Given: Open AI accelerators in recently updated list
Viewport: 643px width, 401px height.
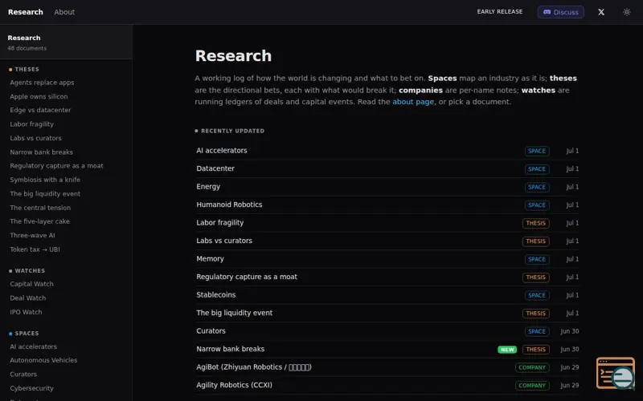Looking at the screenshot, I should tap(387, 151).
